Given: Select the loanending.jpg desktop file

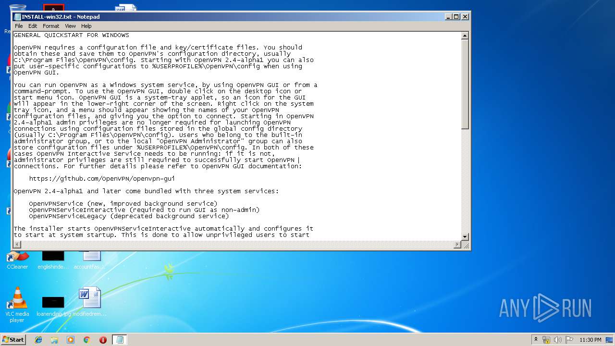Looking at the screenshot, I should 53,306.
